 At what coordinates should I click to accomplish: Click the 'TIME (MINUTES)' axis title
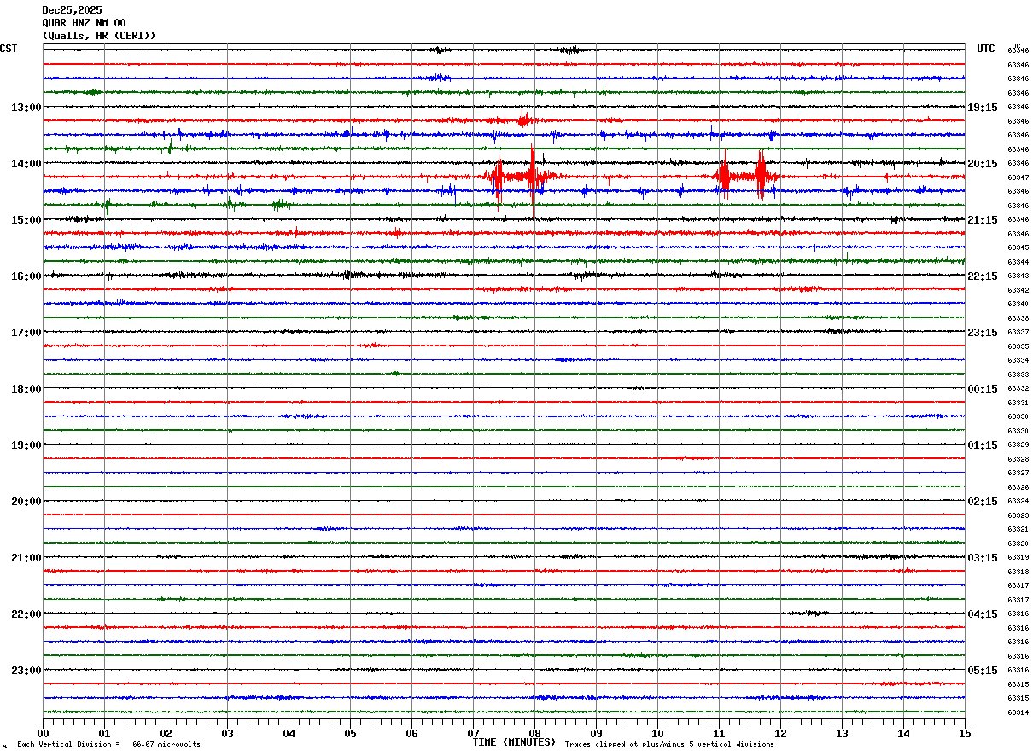[514, 742]
